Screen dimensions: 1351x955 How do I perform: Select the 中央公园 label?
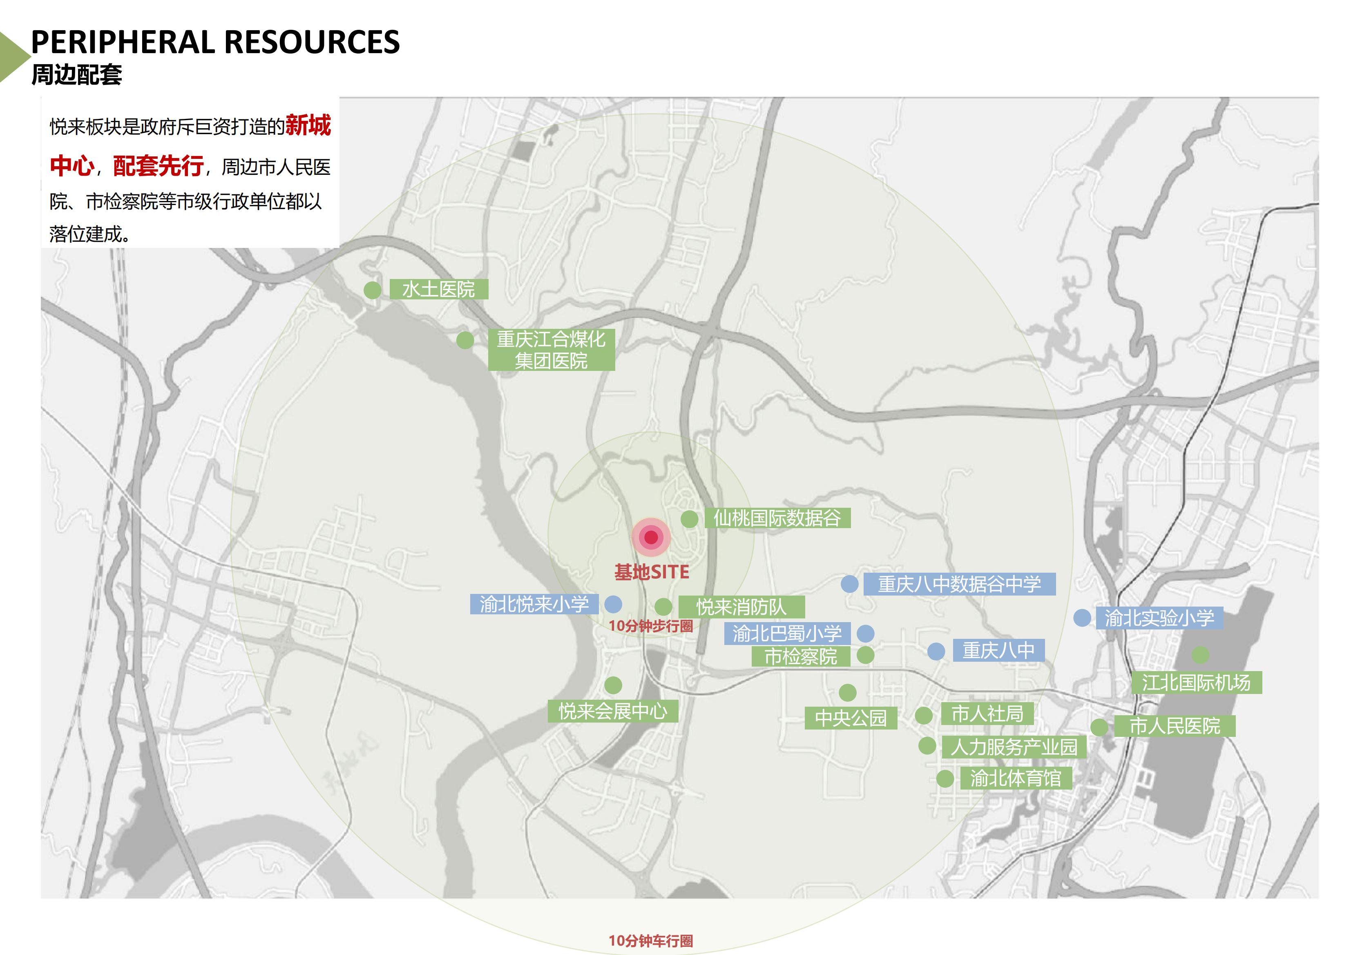click(851, 718)
